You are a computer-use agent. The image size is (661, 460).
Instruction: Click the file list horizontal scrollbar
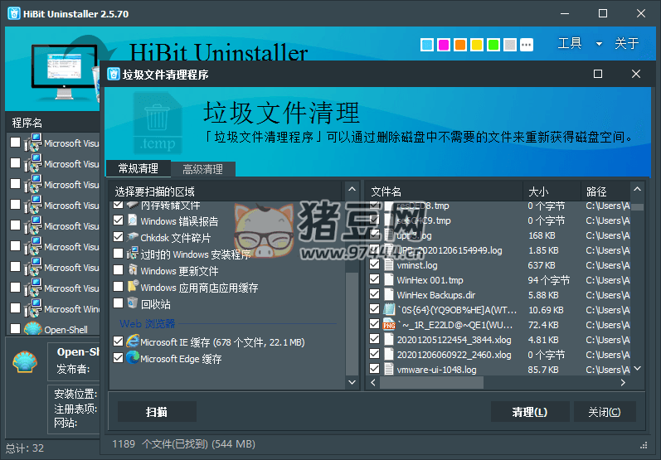pos(498,382)
